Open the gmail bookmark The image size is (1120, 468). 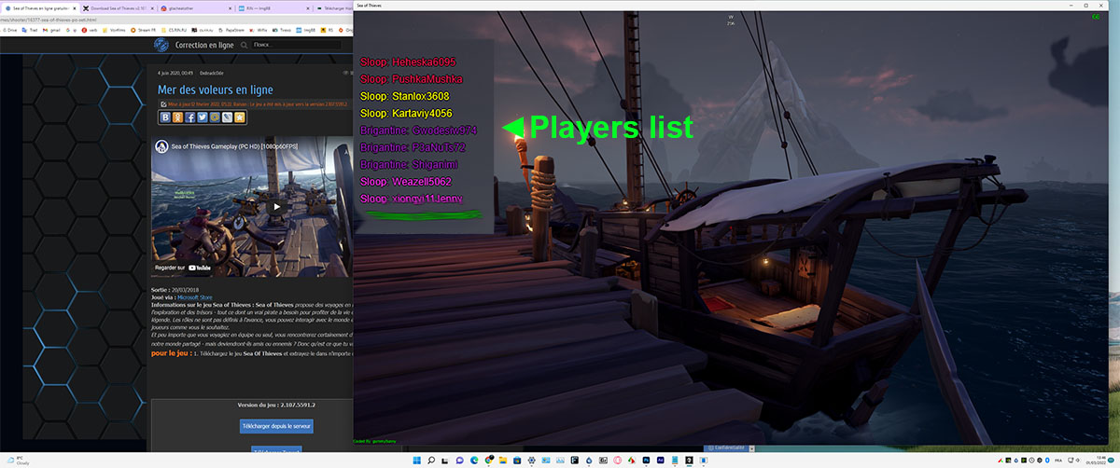pyautogui.click(x=51, y=30)
